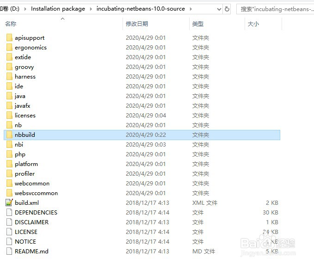
Task: Click the MD 文件 type of README.md
Action: coord(203,251)
